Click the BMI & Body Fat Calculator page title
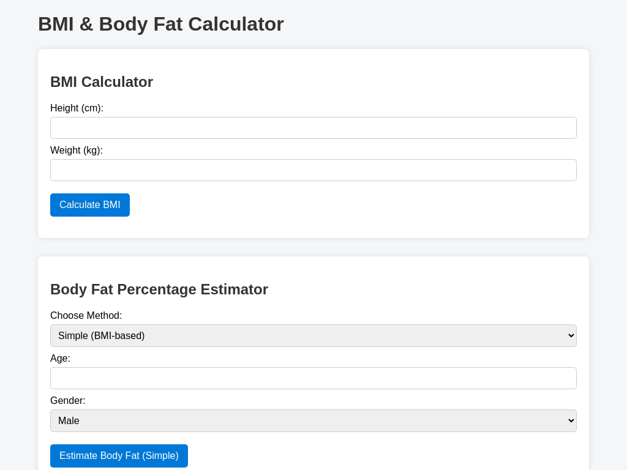The image size is (627, 470). (161, 24)
